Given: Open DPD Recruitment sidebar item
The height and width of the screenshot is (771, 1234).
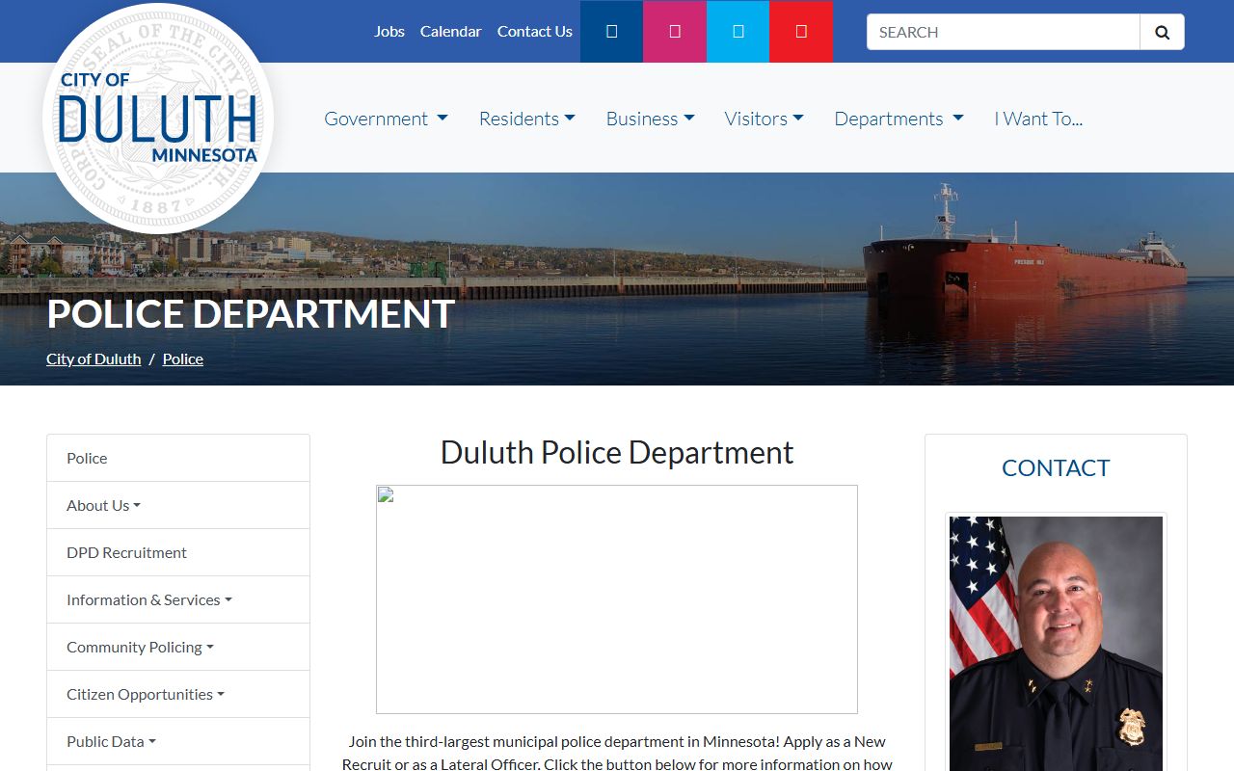Looking at the screenshot, I should click(x=178, y=552).
